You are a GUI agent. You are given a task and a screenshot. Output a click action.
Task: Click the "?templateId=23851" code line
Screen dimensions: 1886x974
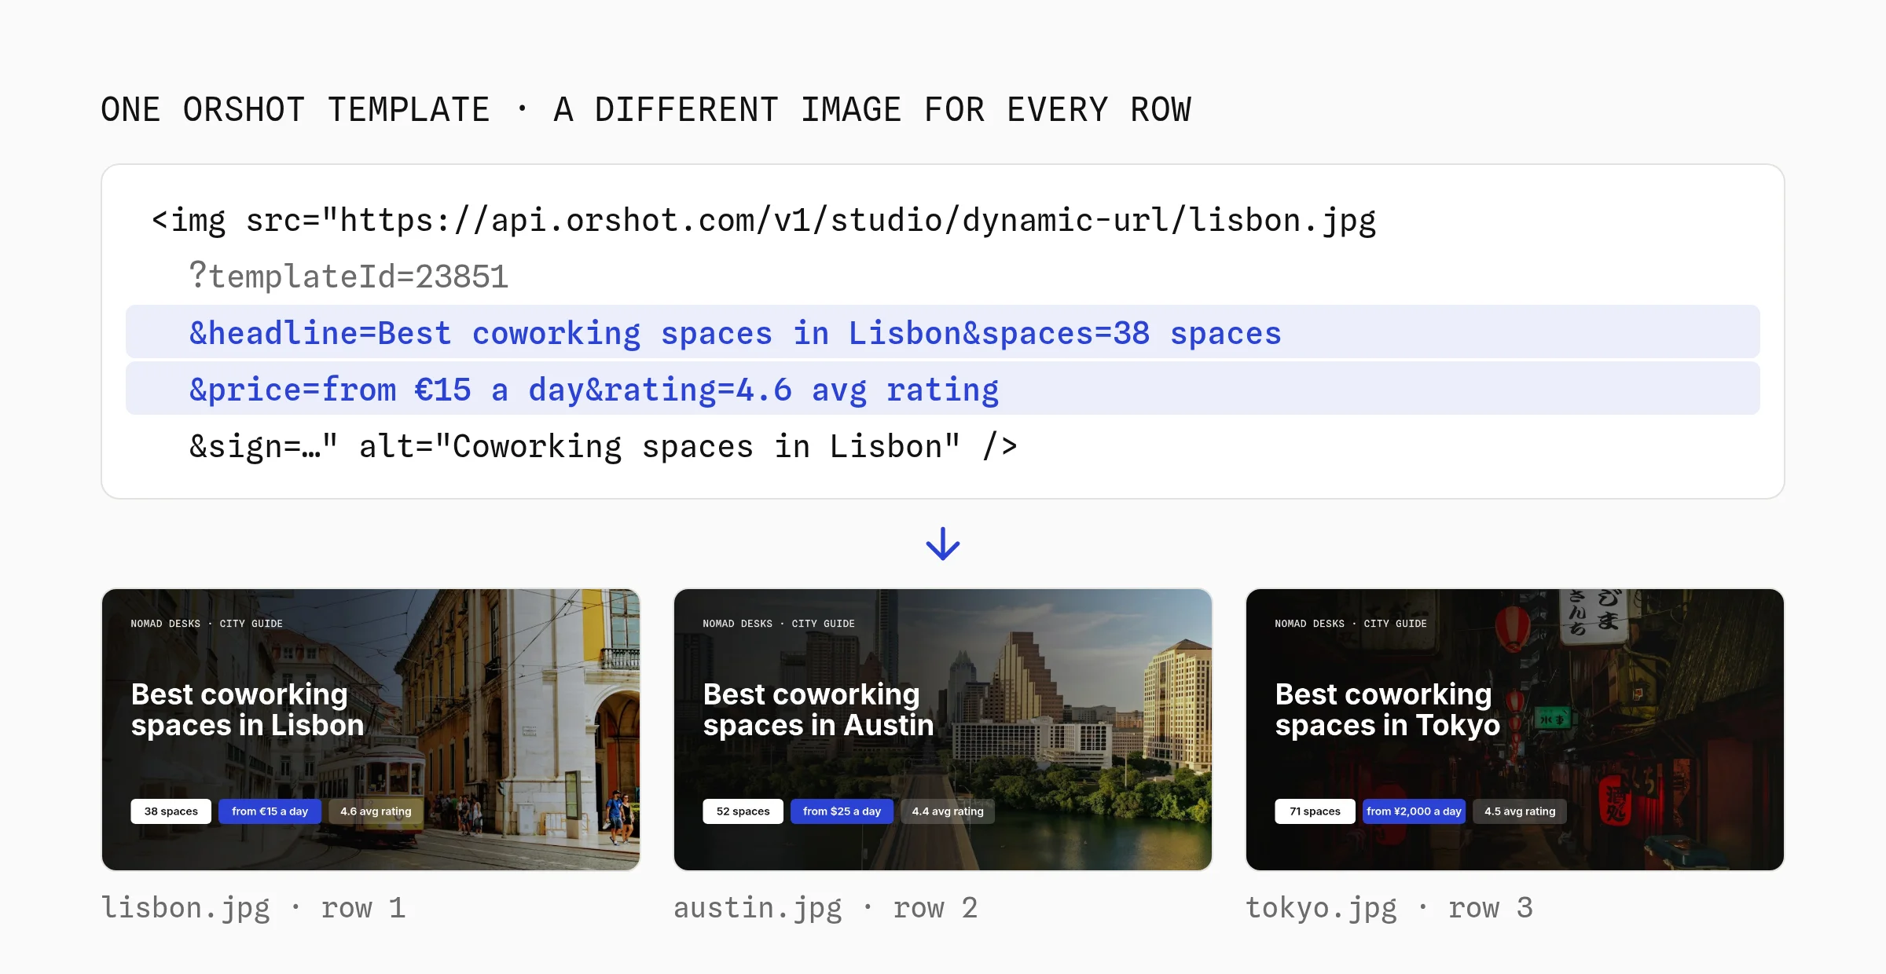tap(349, 276)
